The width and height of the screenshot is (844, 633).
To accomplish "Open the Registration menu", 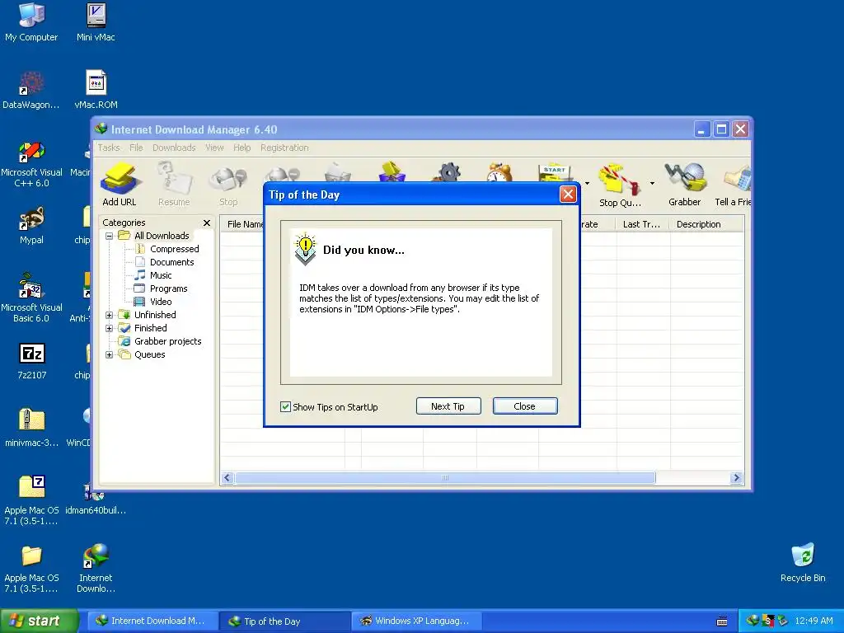I will pyautogui.click(x=284, y=148).
